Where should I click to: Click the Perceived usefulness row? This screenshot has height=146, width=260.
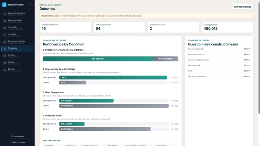click(x=219, y=76)
